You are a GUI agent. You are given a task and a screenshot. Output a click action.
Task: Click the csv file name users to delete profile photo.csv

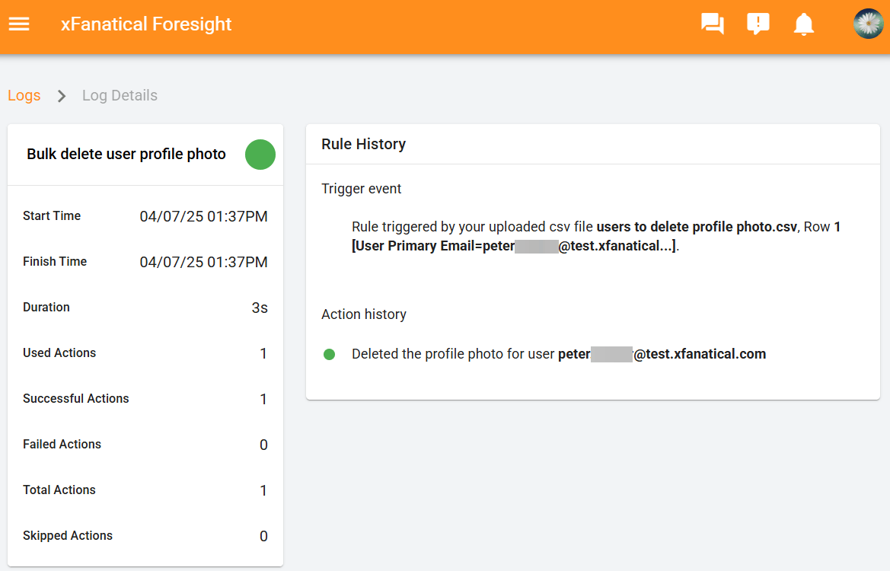click(x=697, y=227)
